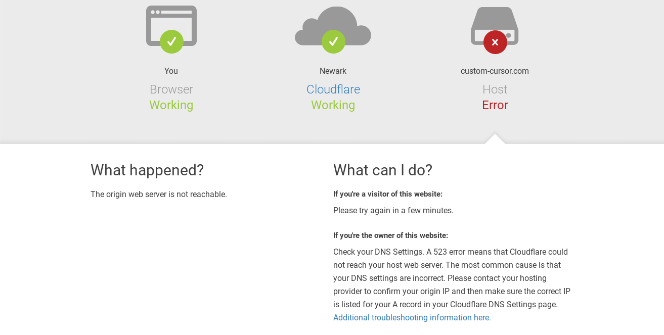Screen dimensions: 664x335
Task: Click 'Working' status under Cloudflare
Action: (x=333, y=105)
